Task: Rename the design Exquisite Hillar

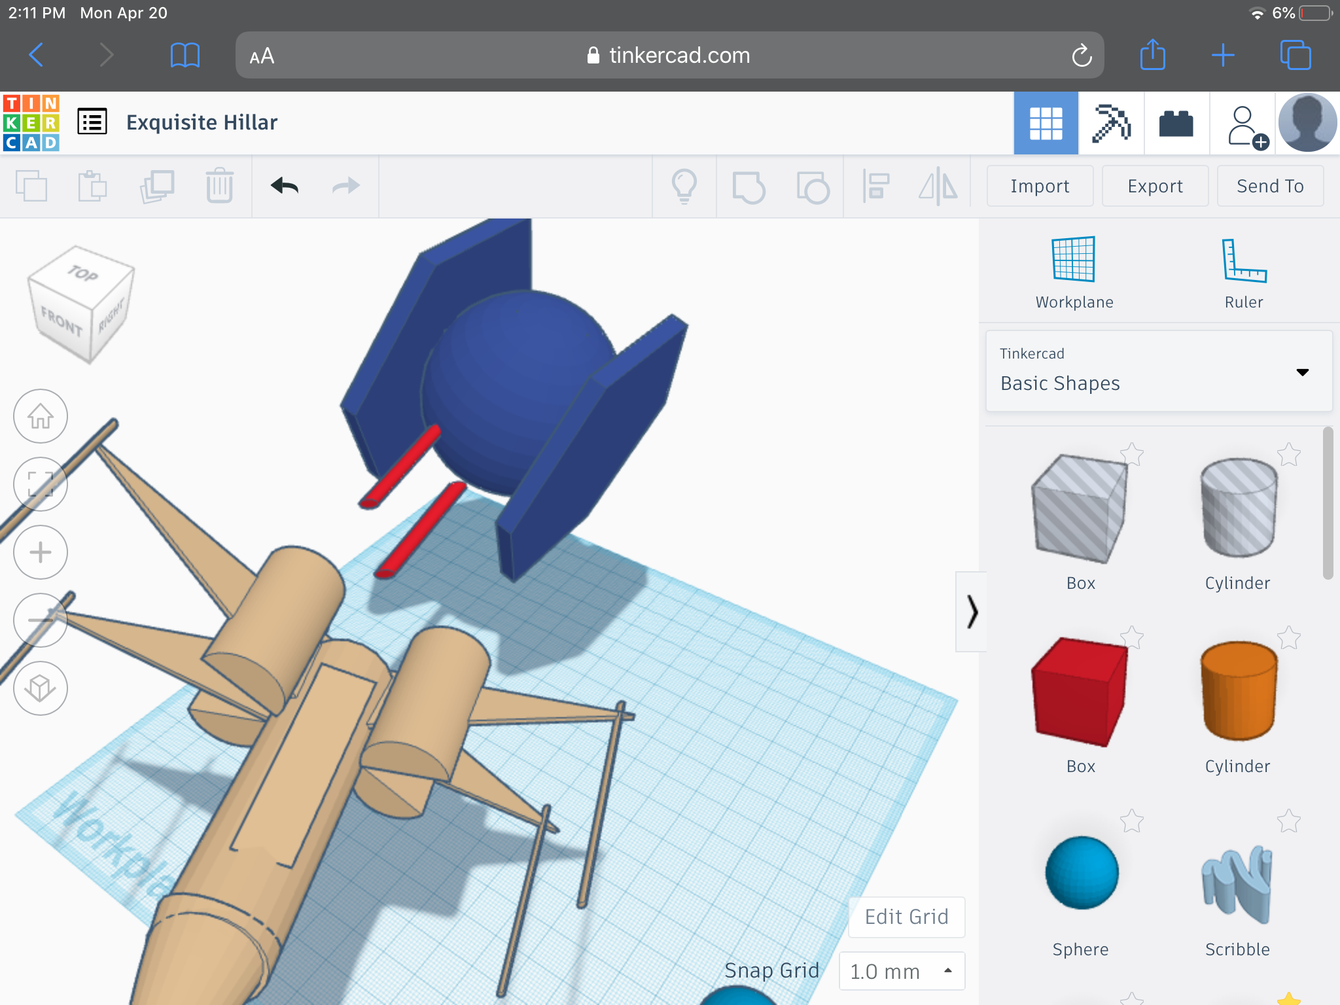Action: coord(202,122)
